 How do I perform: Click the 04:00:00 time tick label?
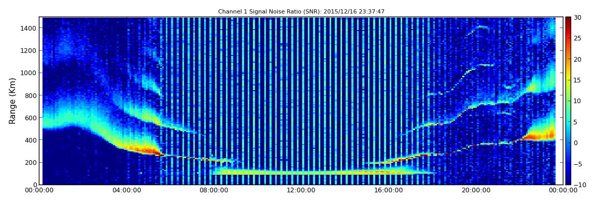(x=127, y=190)
